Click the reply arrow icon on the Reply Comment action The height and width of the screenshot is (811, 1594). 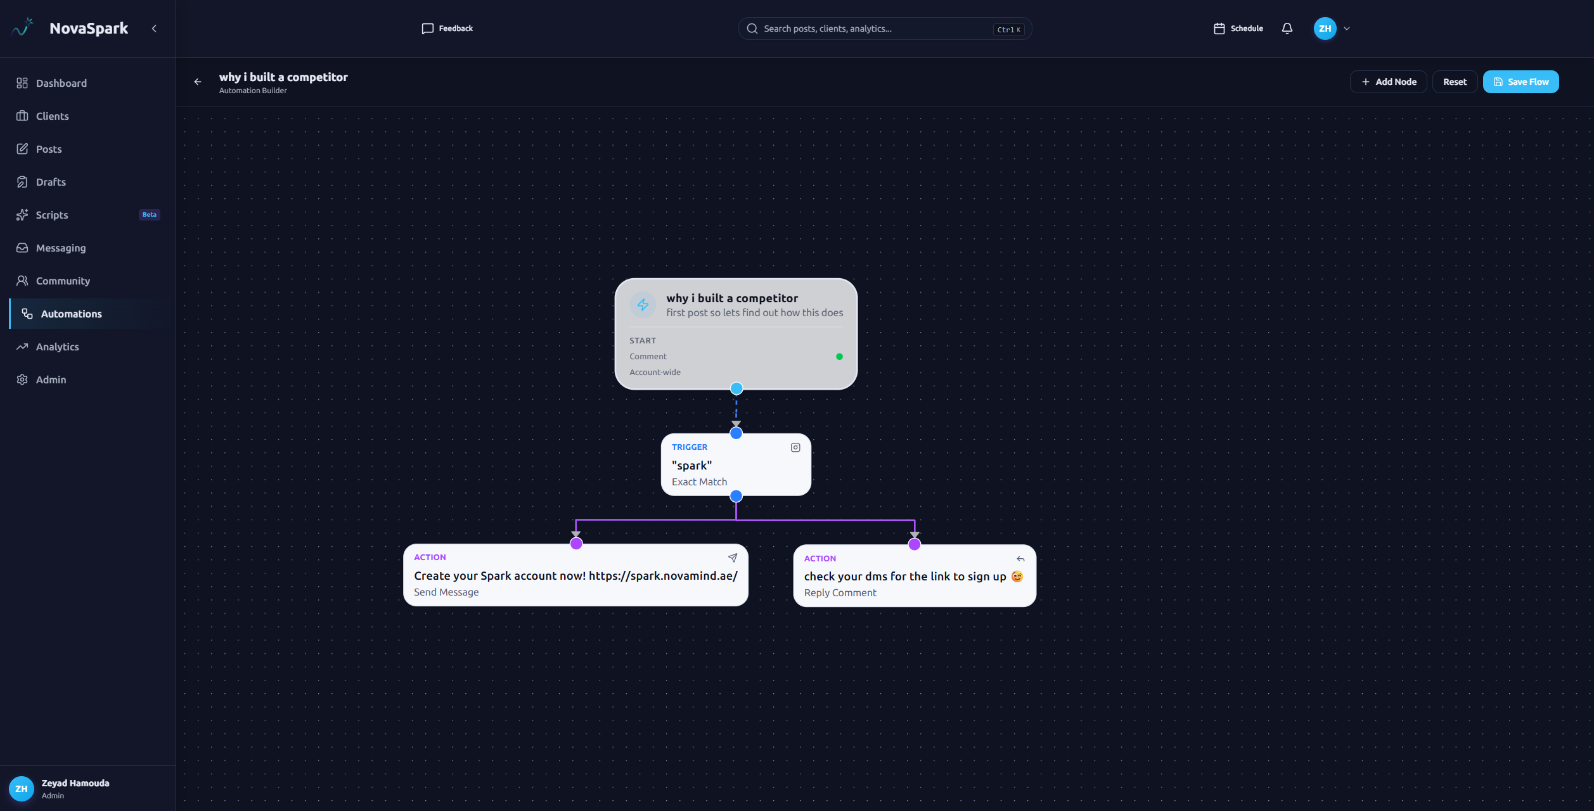coord(1020,559)
